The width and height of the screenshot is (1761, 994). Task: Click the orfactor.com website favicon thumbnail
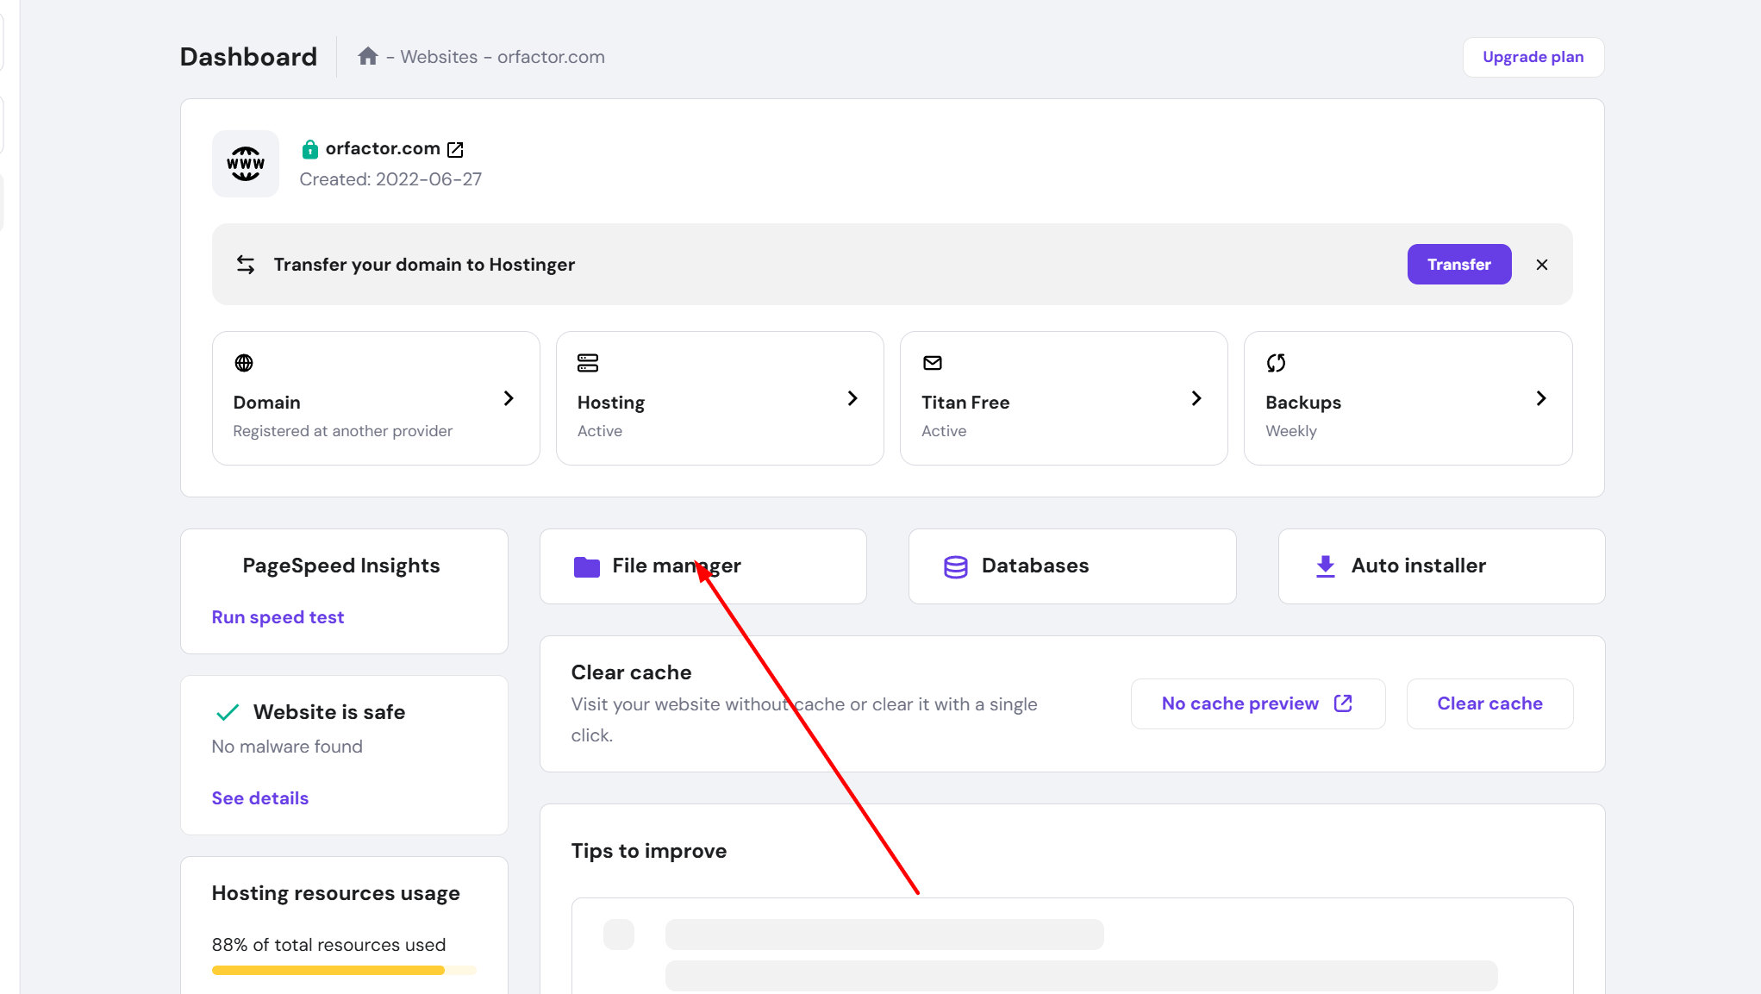(x=245, y=164)
